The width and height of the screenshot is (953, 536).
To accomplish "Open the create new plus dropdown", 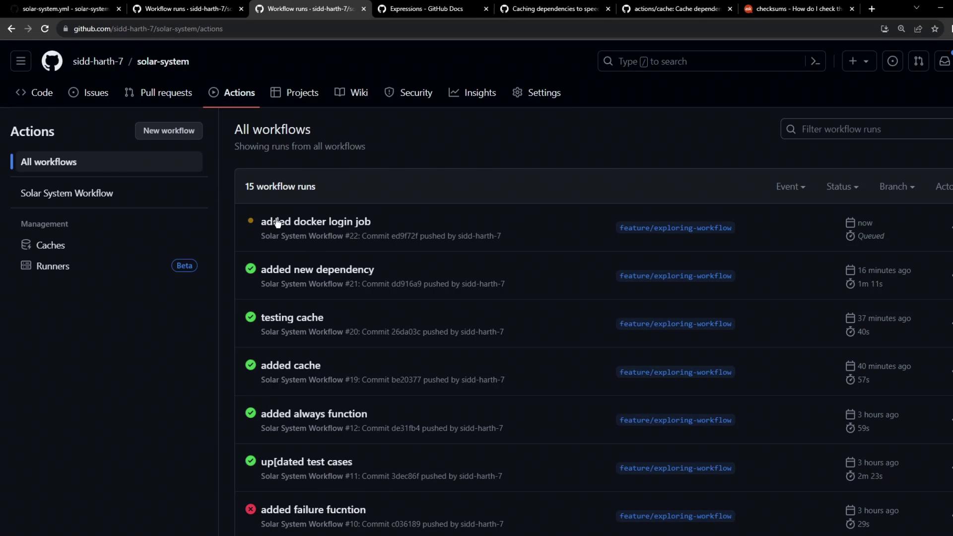I will 859,62.
